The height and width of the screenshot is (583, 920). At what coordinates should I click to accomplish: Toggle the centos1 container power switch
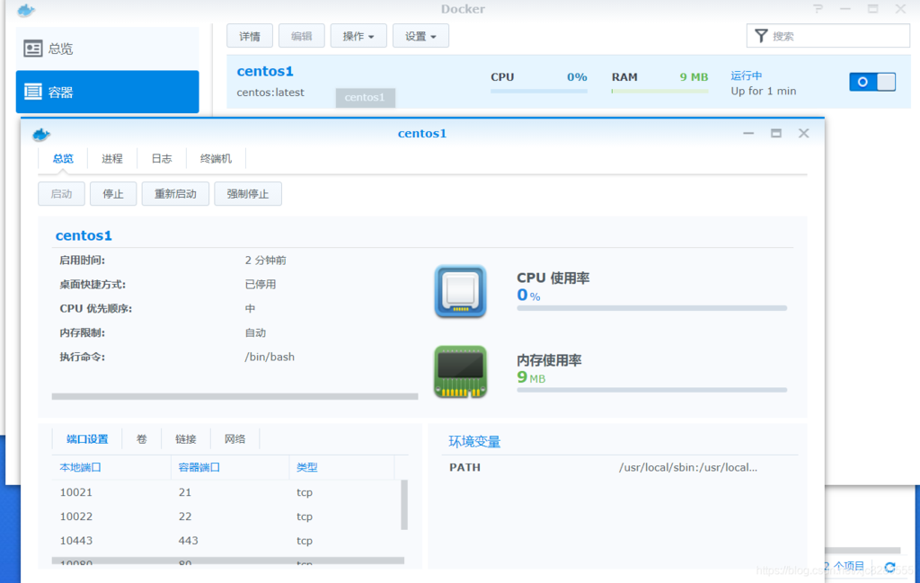pyautogui.click(x=872, y=82)
